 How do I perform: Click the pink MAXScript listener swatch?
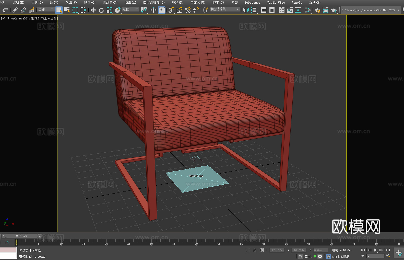tap(8, 250)
